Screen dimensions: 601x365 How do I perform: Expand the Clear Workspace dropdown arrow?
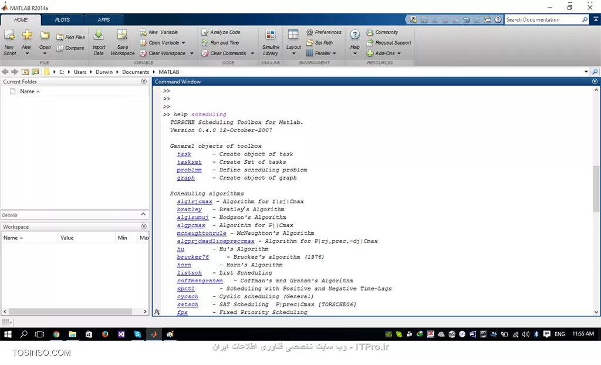tap(192, 53)
